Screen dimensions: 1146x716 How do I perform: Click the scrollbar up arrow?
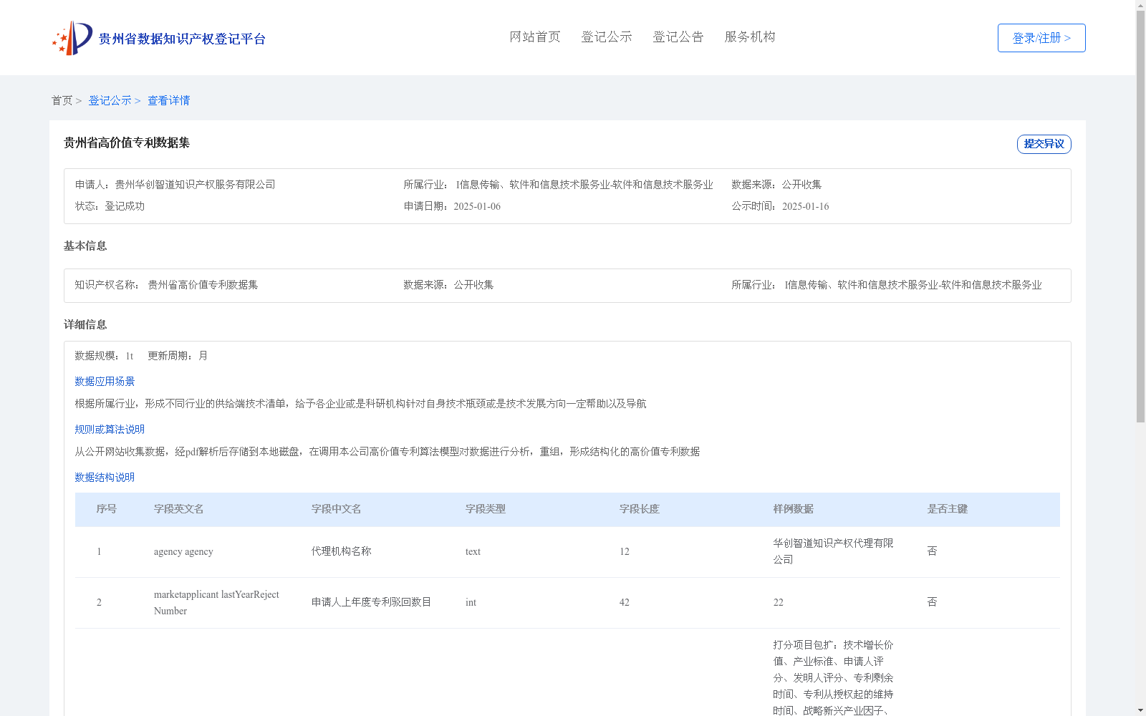click(1141, 5)
